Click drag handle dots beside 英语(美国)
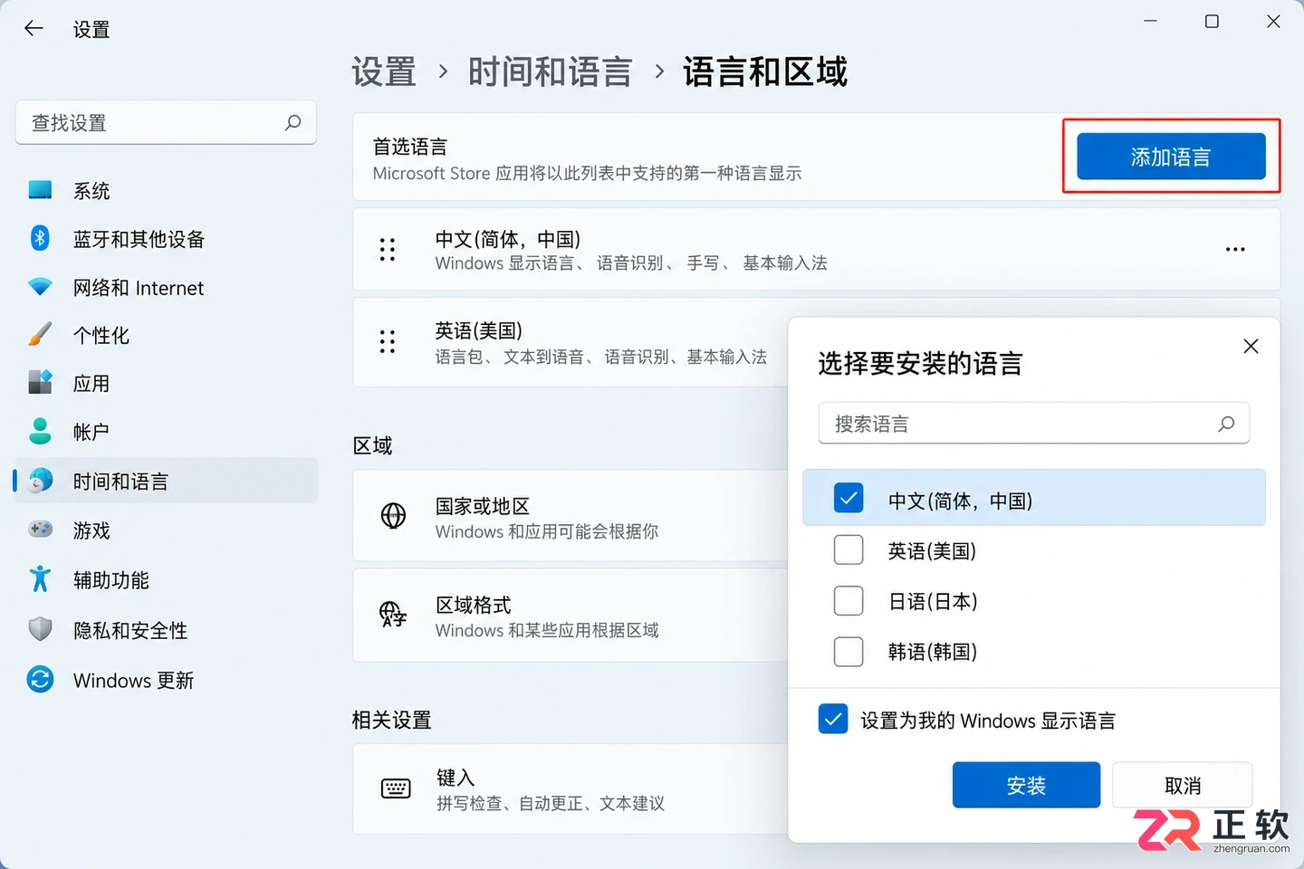 [x=388, y=341]
